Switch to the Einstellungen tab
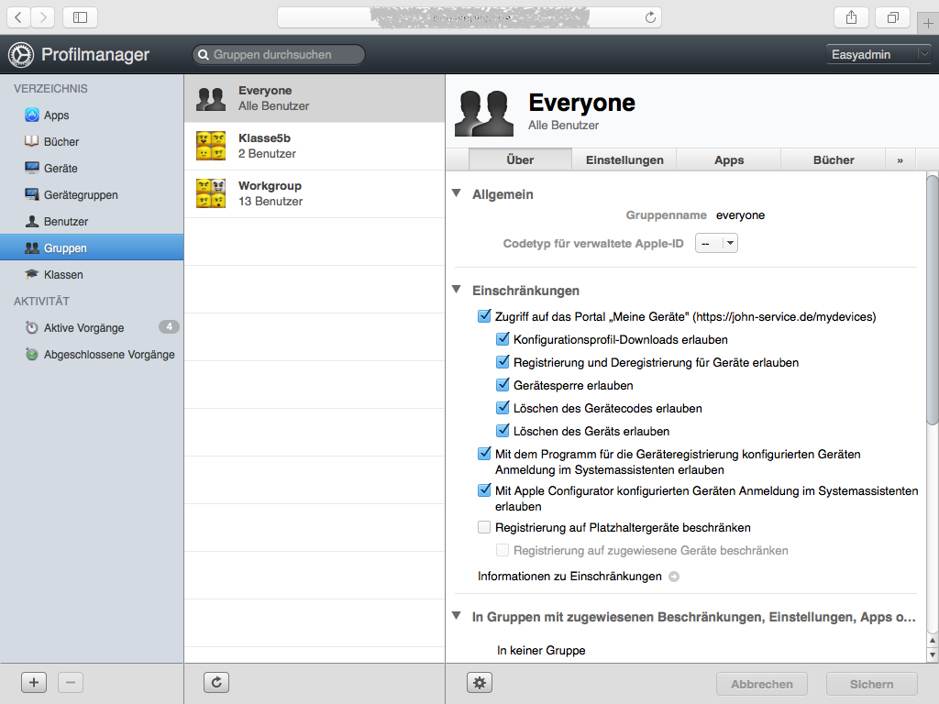 click(x=624, y=160)
